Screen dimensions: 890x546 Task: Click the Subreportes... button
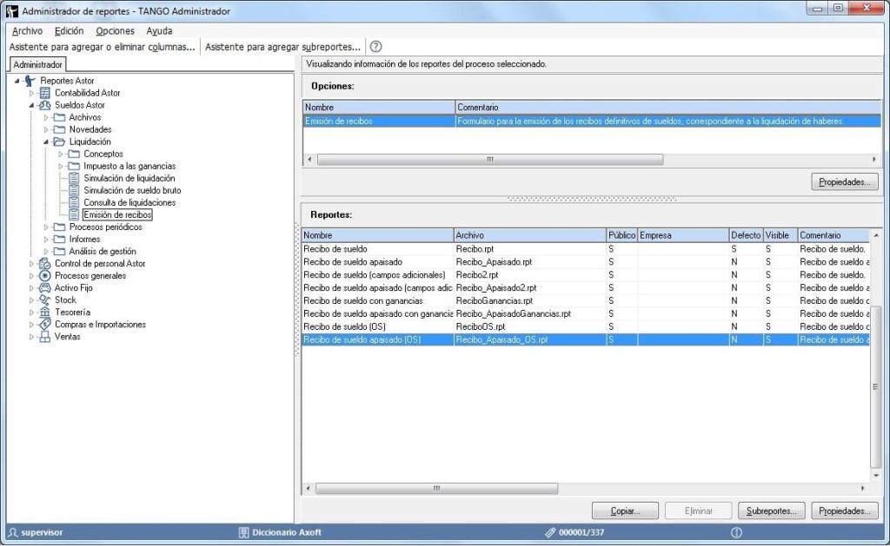click(771, 511)
